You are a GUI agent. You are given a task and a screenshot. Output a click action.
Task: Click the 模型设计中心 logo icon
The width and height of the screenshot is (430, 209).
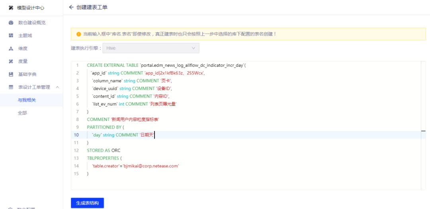pyautogui.click(x=11, y=8)
